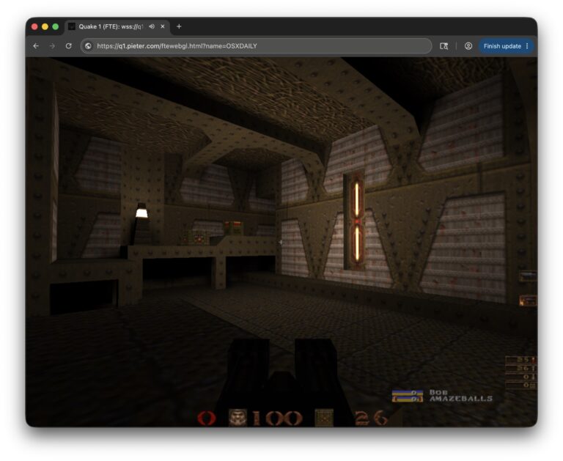
Task: Click the address bar URL field
Action: tap(256, 46)
